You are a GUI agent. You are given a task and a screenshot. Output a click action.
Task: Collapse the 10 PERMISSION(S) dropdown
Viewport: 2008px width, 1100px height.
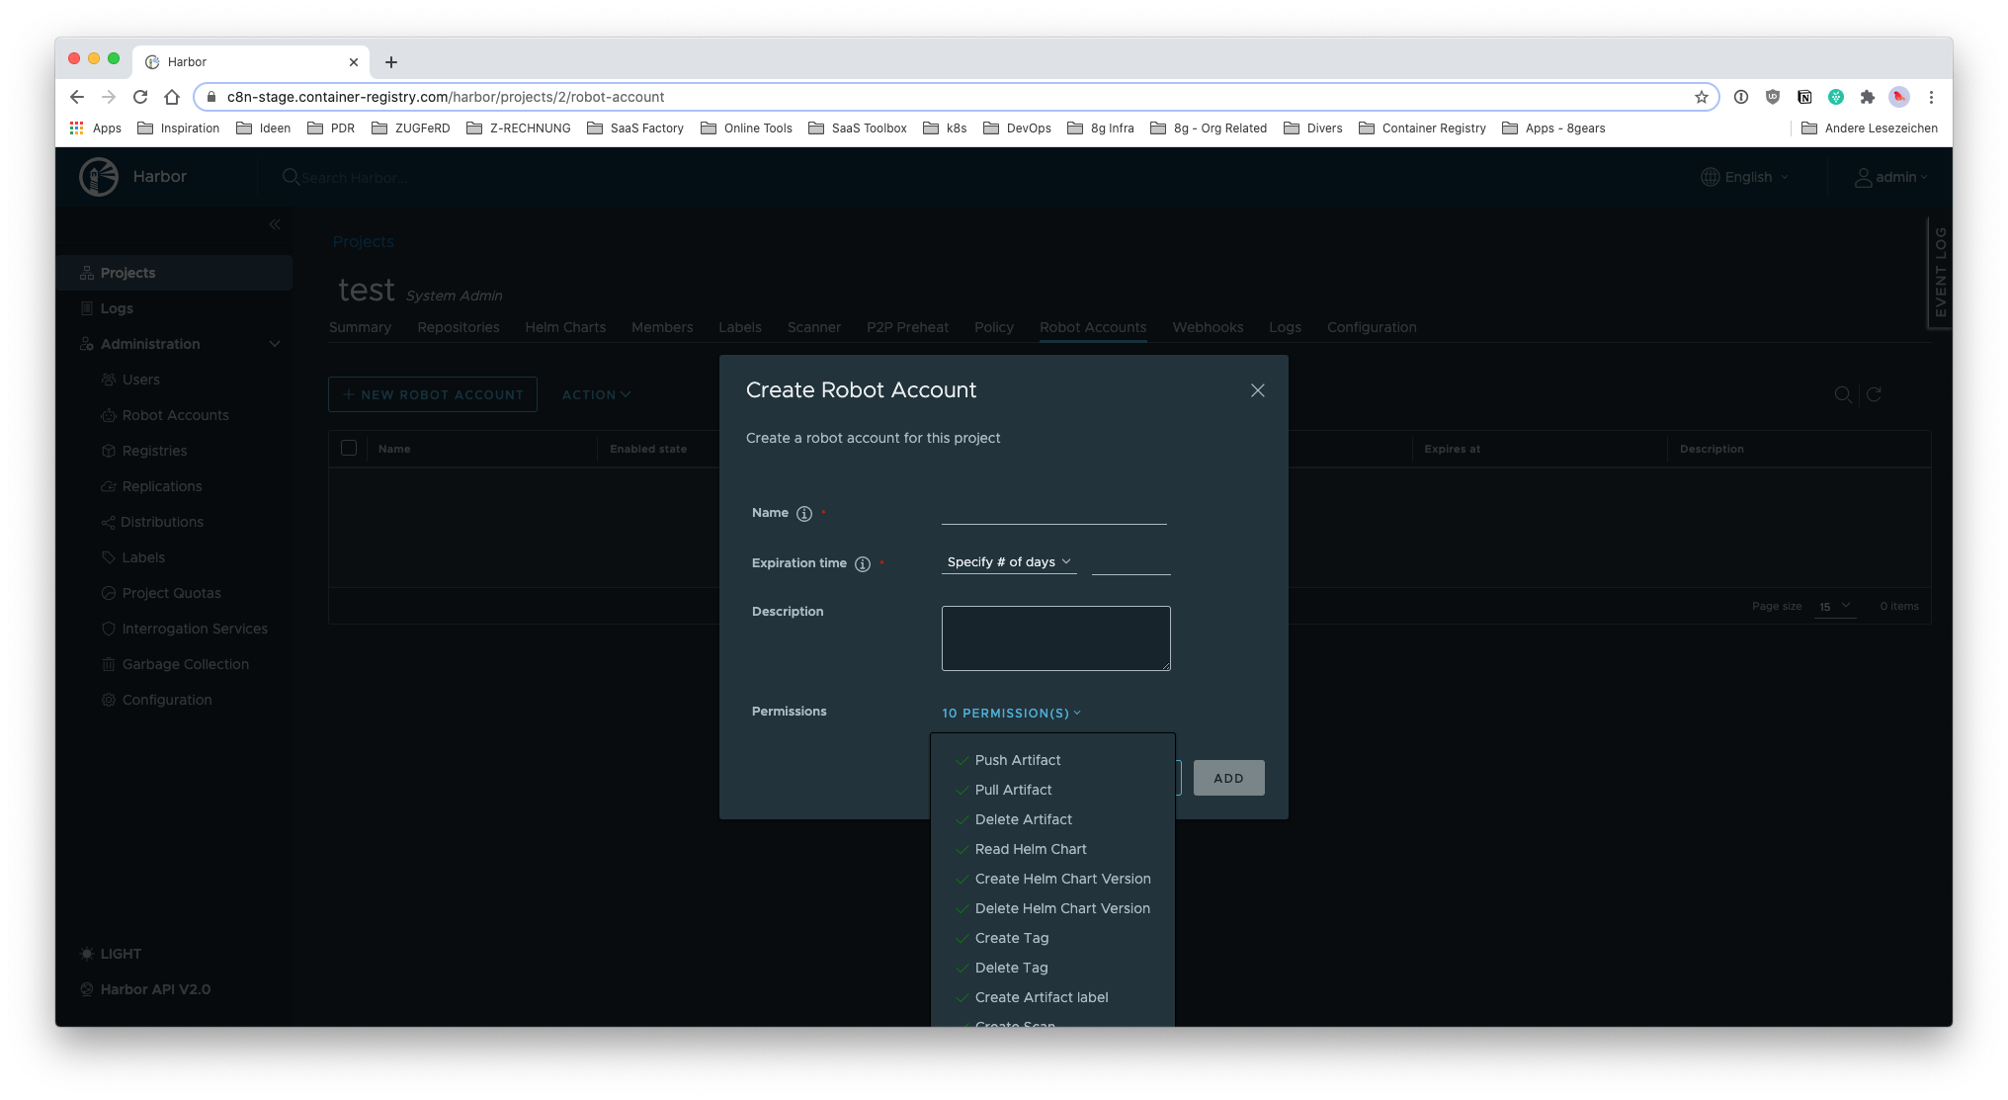(1010, 713)
